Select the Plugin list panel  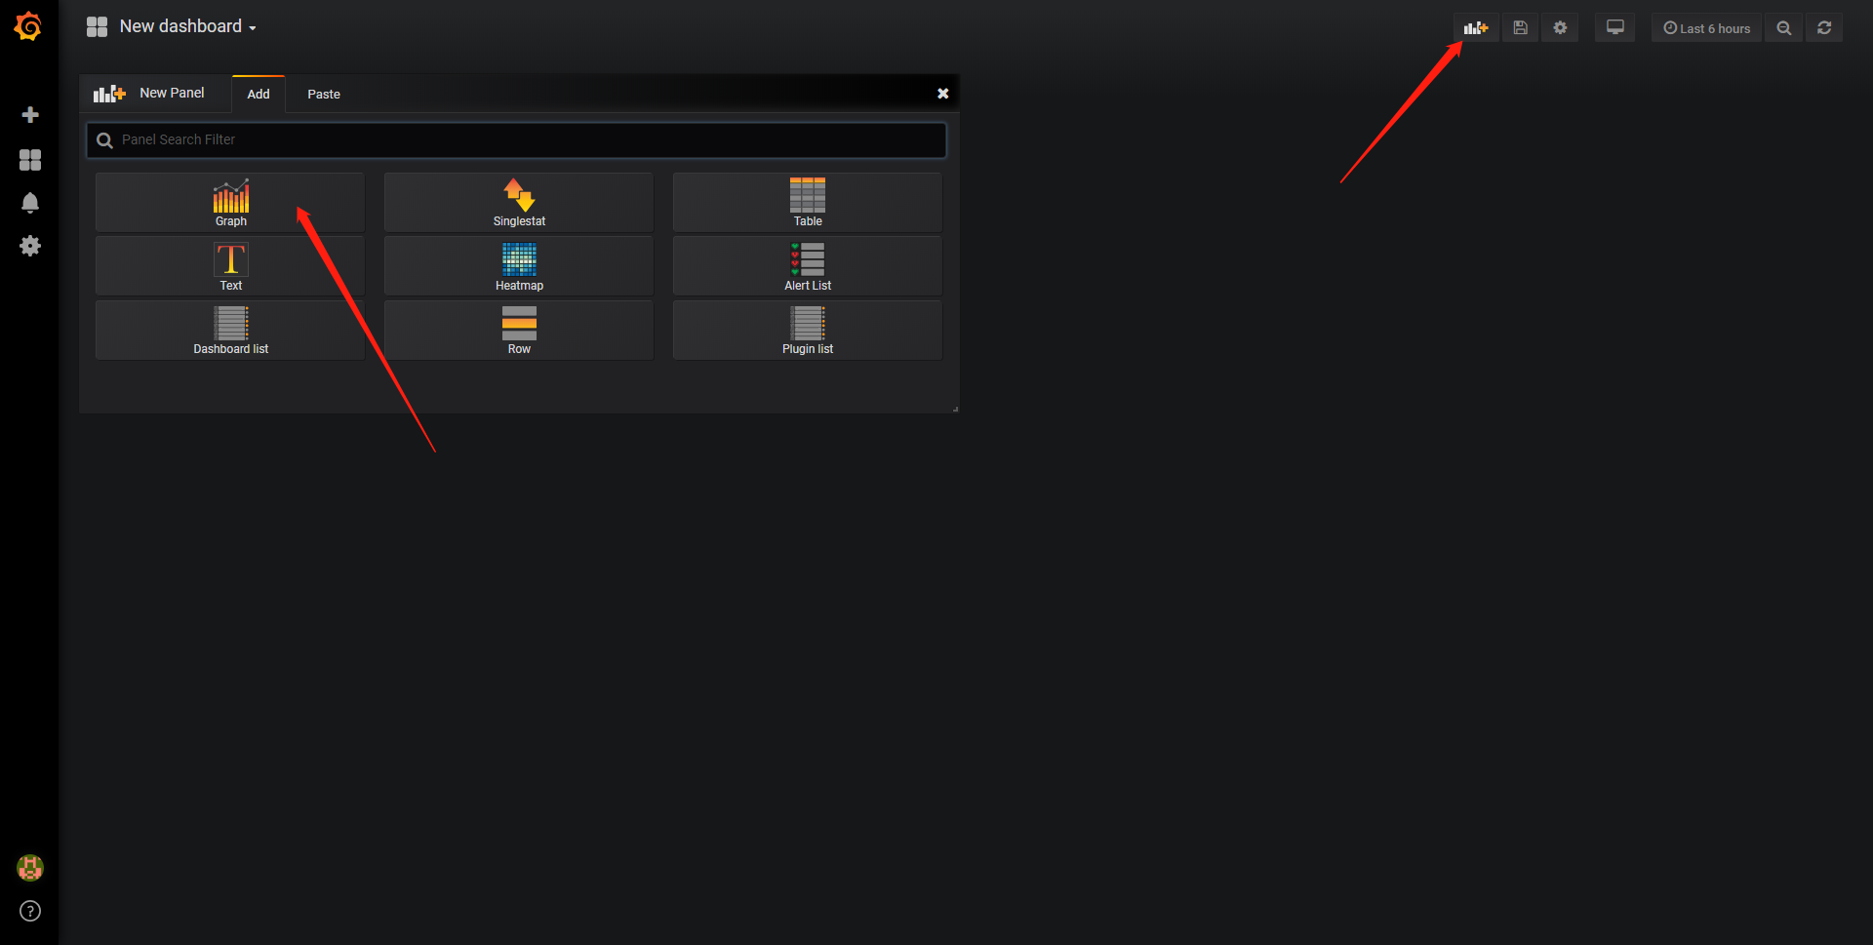808,331
